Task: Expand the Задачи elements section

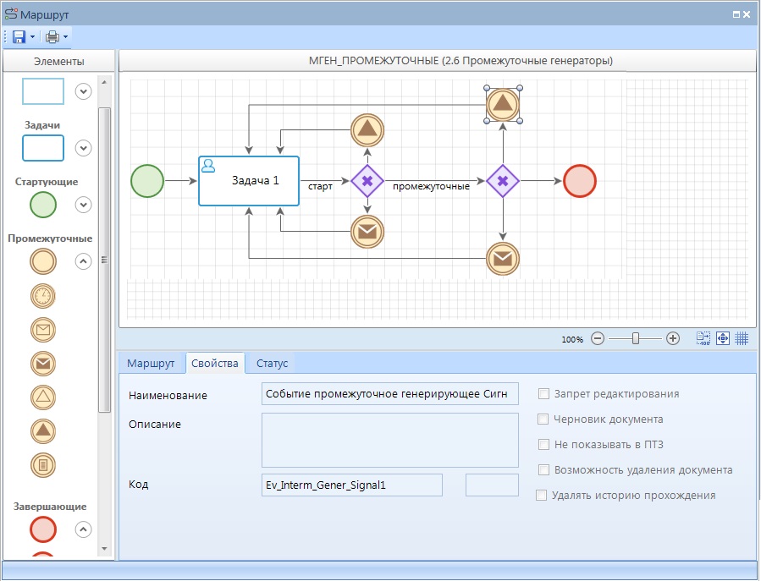Action: pyautogui.click(x=83, y=148)
